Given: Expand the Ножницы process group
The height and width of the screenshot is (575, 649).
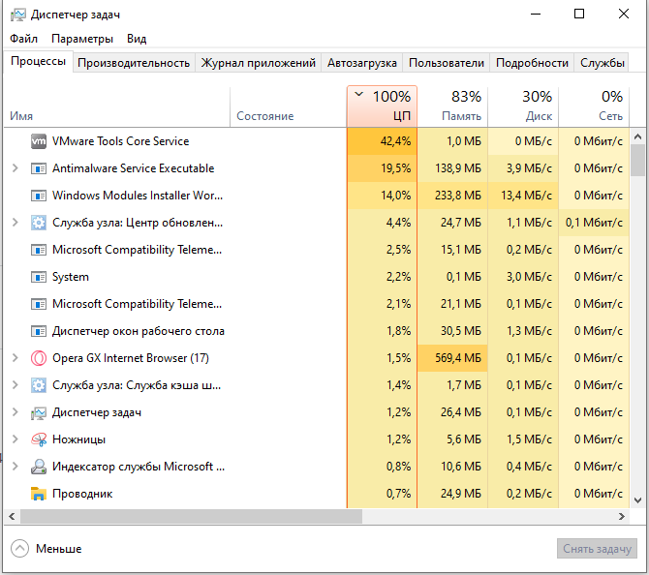Looking at the screenshot, I should tap(15, 439).
